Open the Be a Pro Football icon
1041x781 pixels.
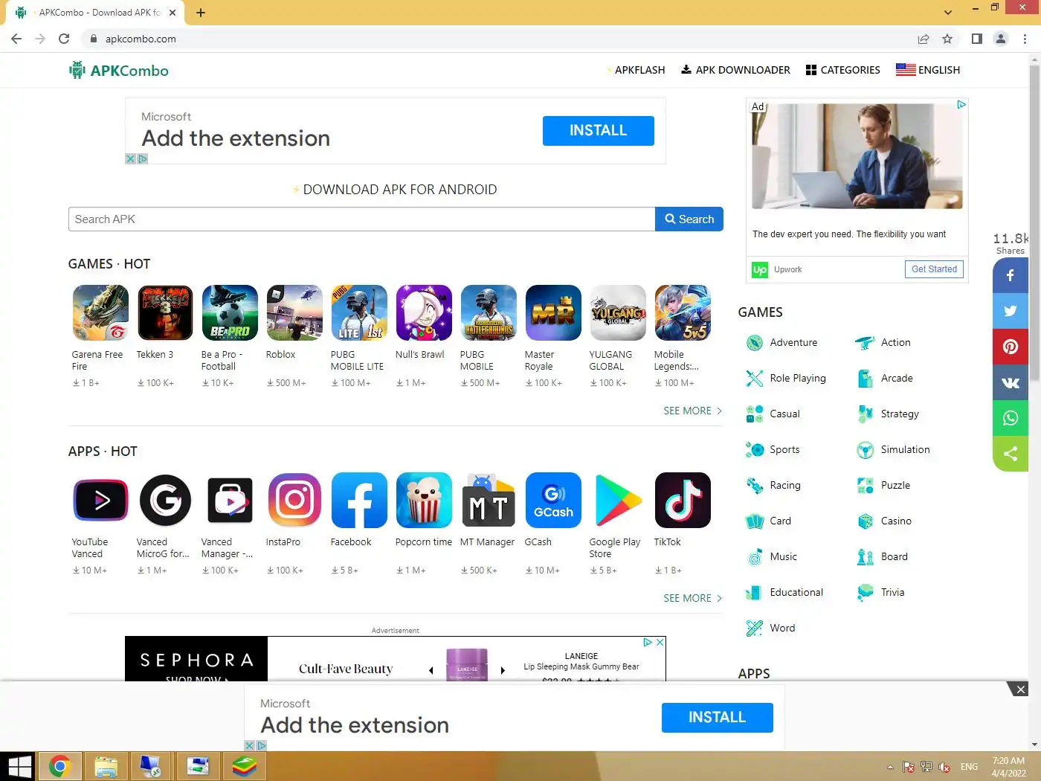click(230, 313)
